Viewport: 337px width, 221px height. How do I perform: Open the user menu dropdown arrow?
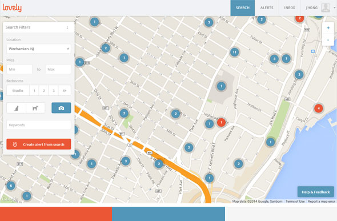(x=334, y=8)
